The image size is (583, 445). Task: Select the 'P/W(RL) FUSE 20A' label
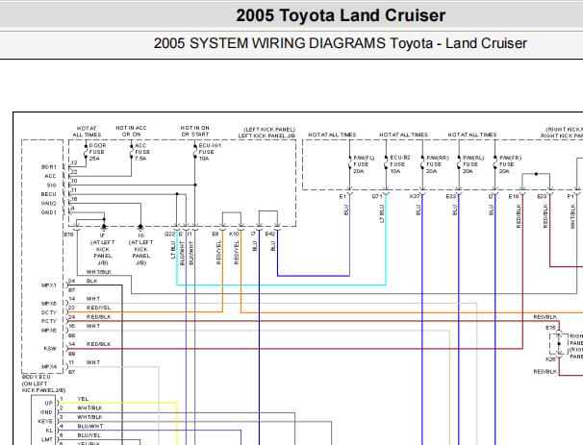point(473,164)
